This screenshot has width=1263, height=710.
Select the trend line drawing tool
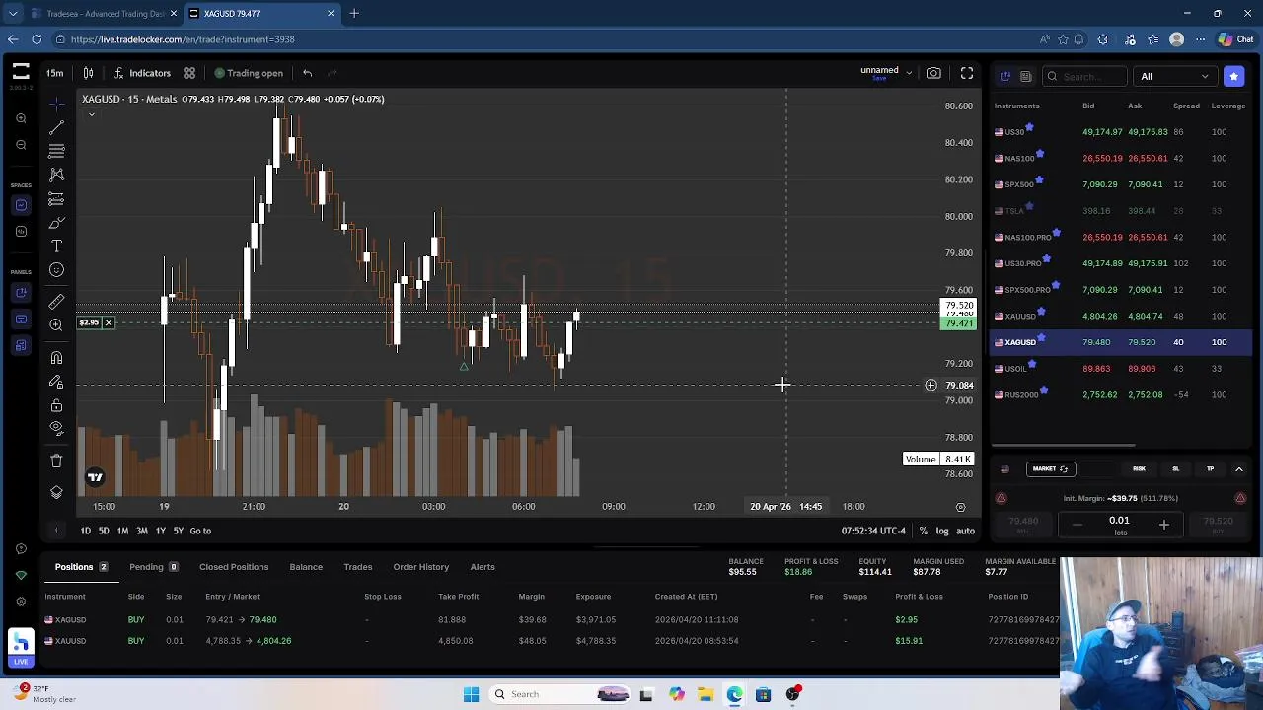[x=56, y=127]
